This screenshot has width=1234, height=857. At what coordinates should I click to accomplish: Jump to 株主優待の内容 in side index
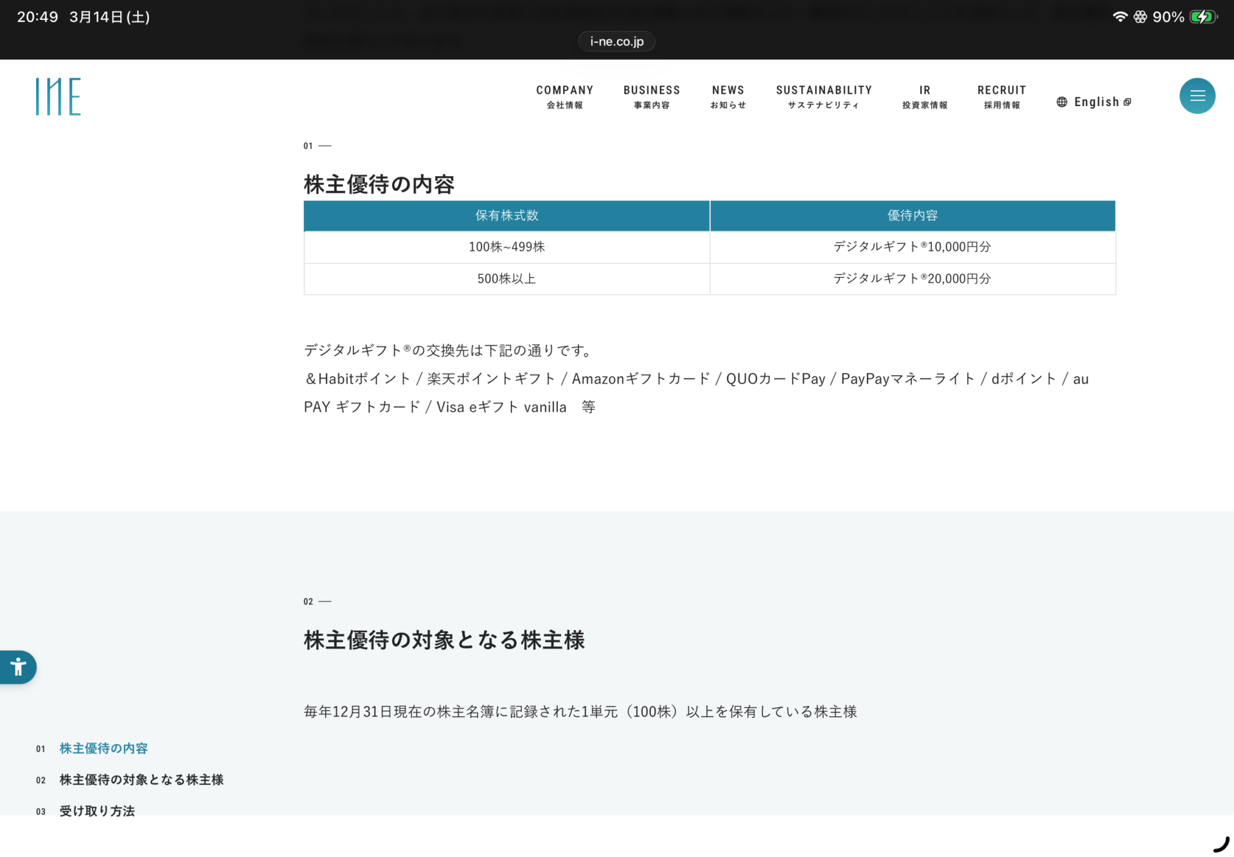(103, 748)
